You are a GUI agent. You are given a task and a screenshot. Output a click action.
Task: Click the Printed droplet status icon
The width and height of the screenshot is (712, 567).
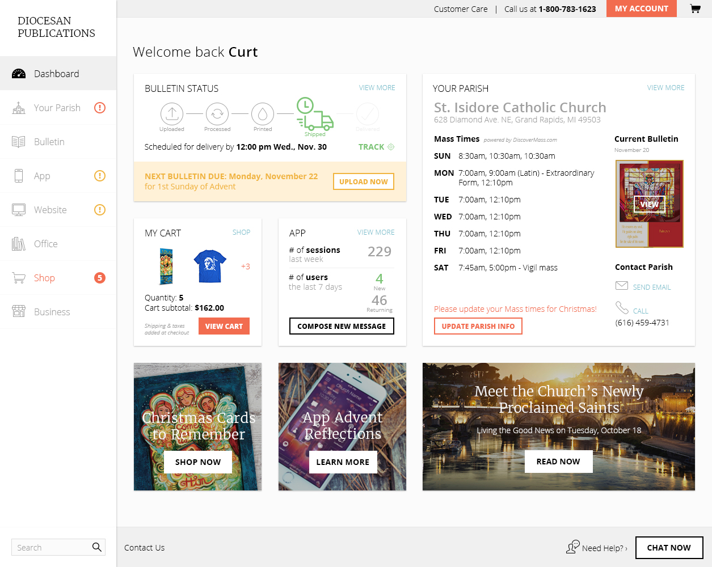pos(263,114)
